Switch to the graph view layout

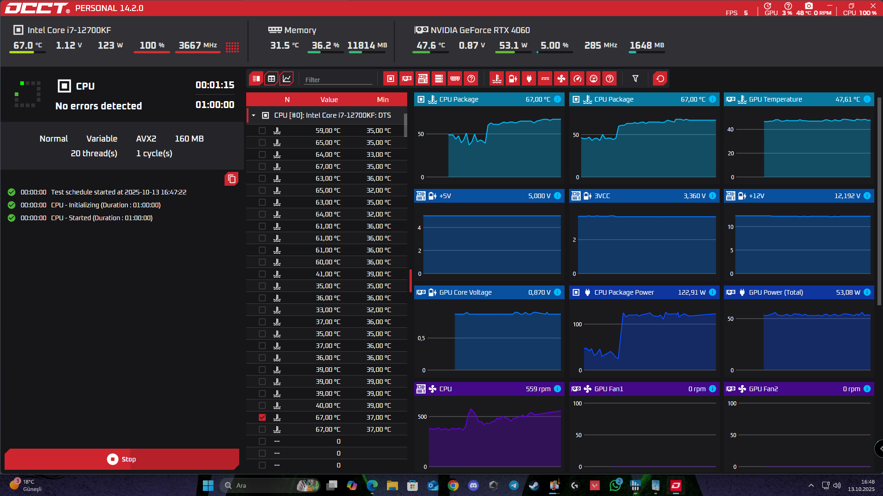(x=287, y=79)
